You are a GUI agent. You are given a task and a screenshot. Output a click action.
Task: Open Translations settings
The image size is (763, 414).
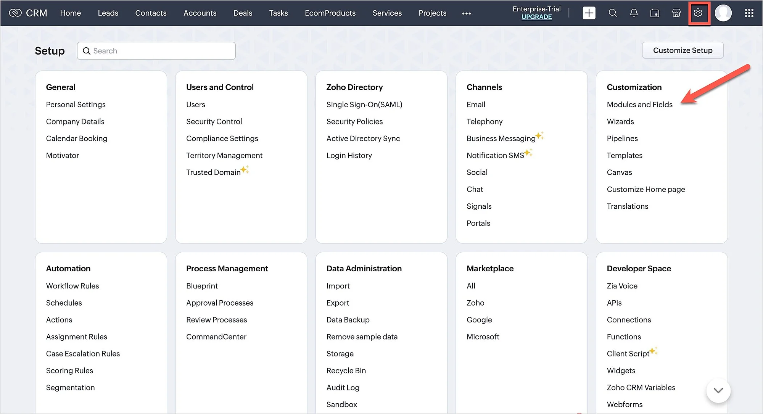click(628, 206)
